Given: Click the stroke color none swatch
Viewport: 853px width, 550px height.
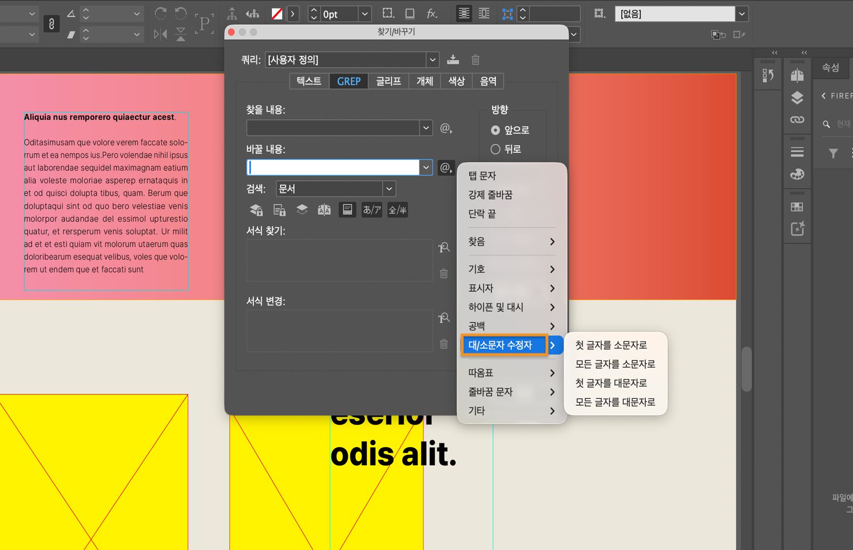Looking at the screenshot, I should (277, 14).
